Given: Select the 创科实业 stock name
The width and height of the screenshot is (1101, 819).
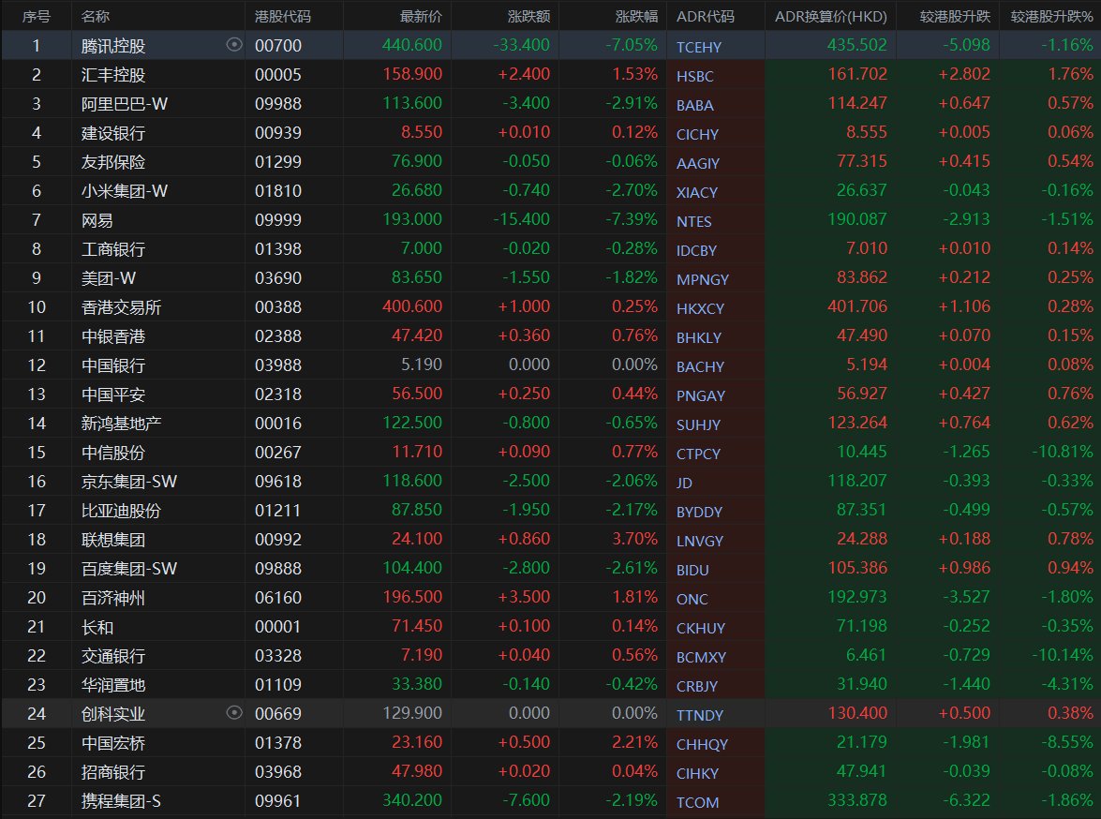Looking at the screenshot, I should pos(113,714).
